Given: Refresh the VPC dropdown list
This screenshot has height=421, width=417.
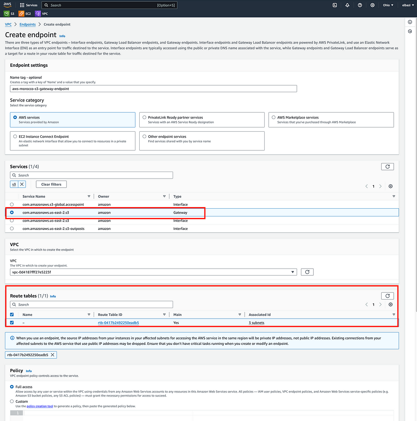Looking at the screenshot, I should coord(307,272).
